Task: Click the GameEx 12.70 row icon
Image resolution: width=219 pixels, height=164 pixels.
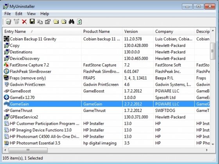Action: (x=6, y=97)
